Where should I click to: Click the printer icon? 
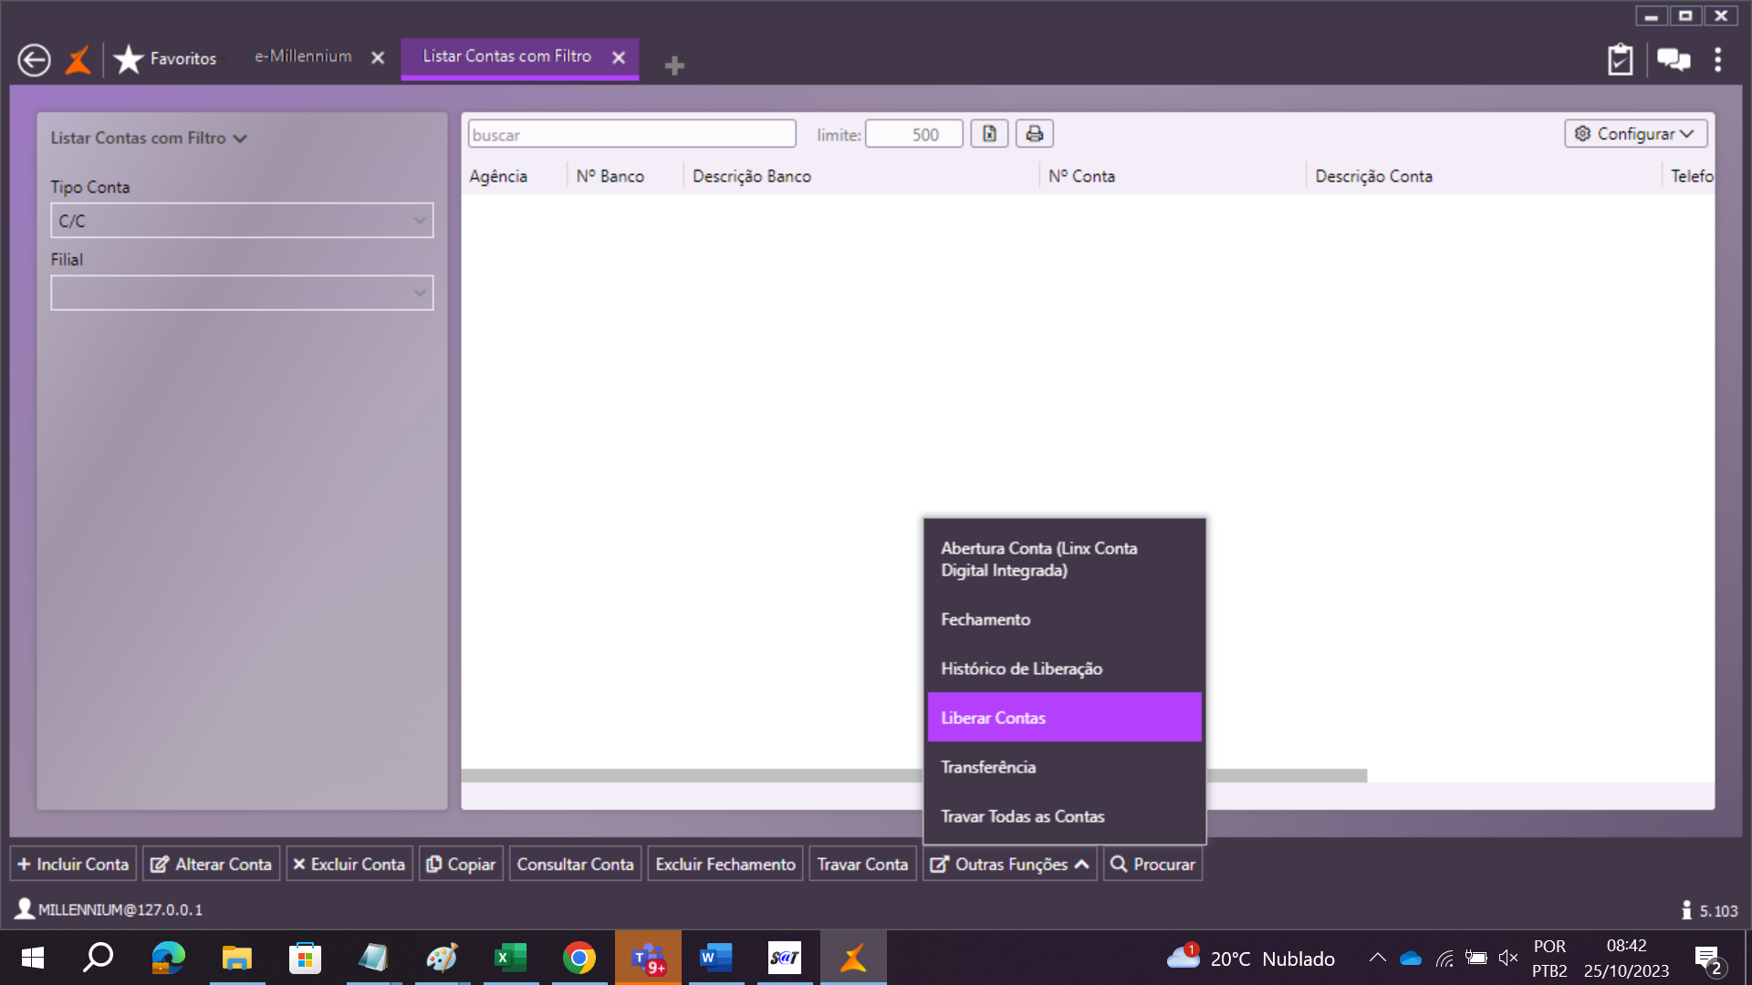(x=1034, y=134)
